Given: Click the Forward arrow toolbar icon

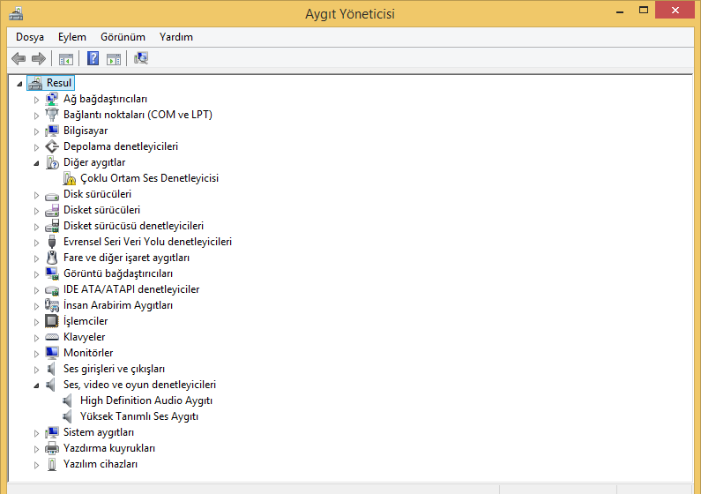Looking at the screenshot, I should (x=39, y=58).
